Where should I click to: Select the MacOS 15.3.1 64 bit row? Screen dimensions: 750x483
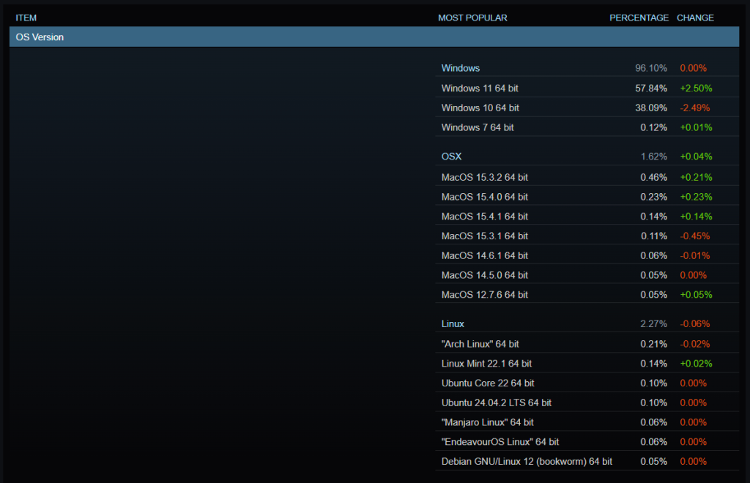point(587,236)
